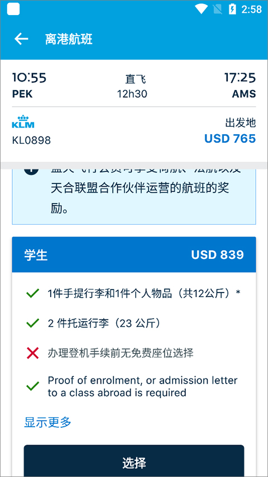Image resolution: width=268 pixels, height=477 pixels.
Task: Tap the back arrow icon
Action: click(x=21, y=39)
